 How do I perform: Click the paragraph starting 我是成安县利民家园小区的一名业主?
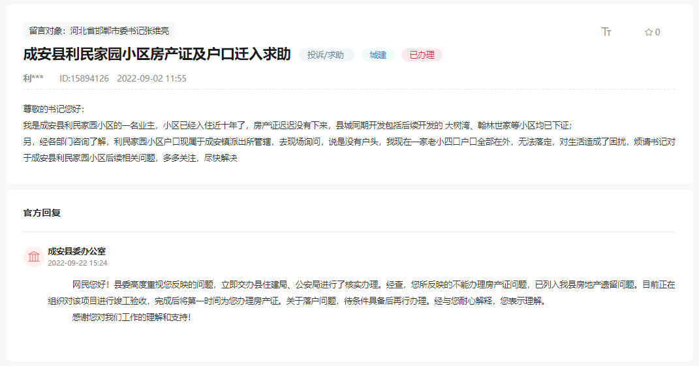click(x=298, y=125)
